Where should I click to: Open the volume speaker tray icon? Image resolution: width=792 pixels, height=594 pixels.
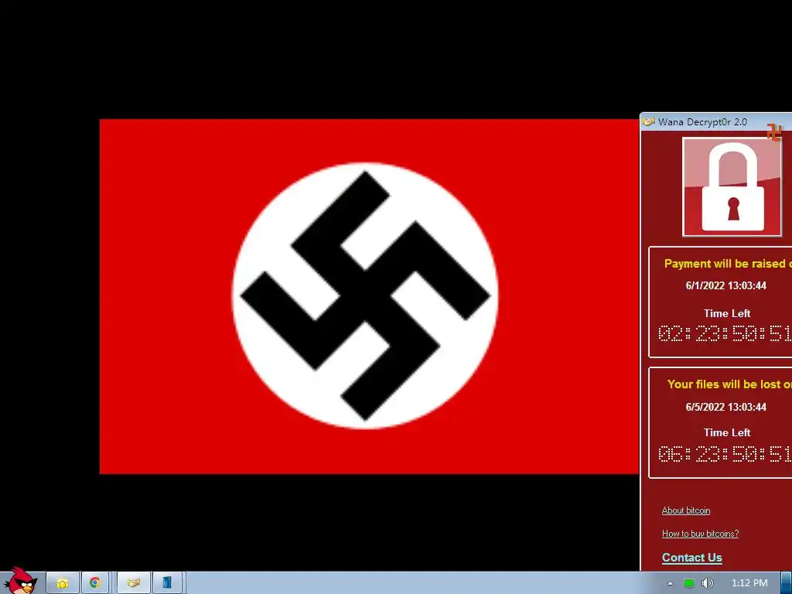coord(708,583)
